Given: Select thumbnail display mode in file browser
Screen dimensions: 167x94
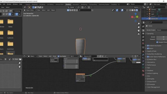Looking at the screenshot, I should (10, 14).
